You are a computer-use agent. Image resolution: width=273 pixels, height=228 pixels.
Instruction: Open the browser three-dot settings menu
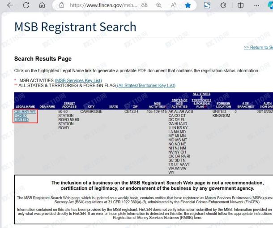(x=256, y=5)
